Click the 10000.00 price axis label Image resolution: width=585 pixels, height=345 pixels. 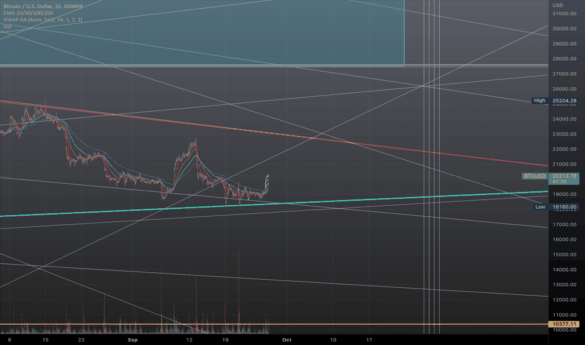click(564, 330)
